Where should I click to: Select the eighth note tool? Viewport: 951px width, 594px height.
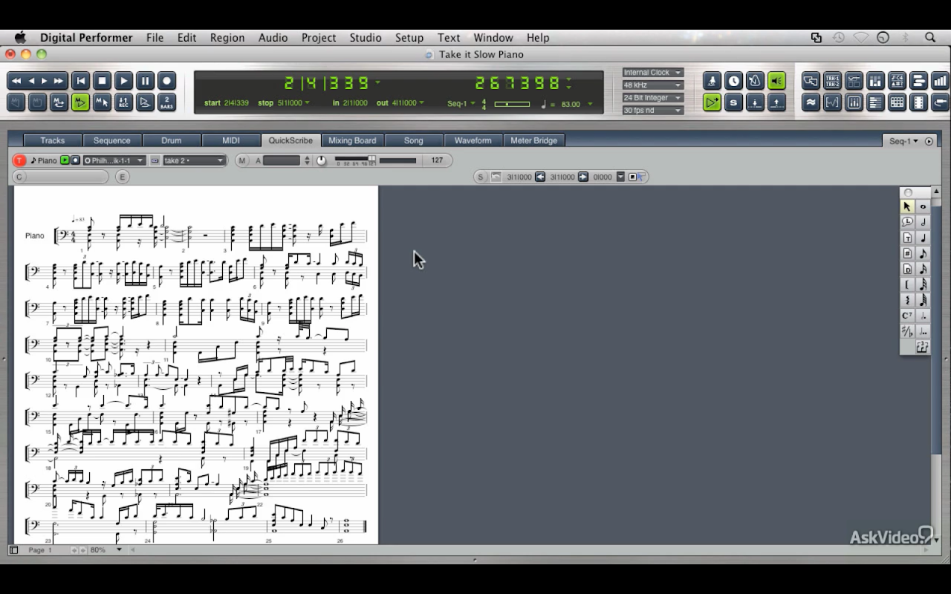tap(923, 253)
